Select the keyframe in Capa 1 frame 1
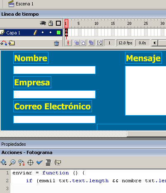Viewport: 166px width, 193px height. [x=66, y=33]
